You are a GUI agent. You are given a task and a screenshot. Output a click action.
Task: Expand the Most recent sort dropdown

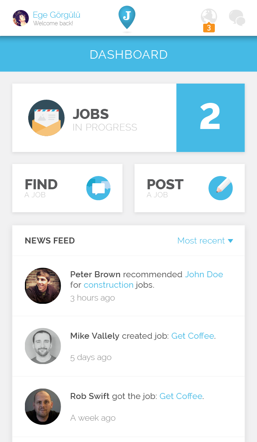205,241
